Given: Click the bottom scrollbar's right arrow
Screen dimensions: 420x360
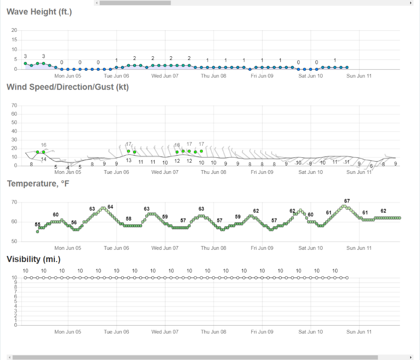Looking at the screenshot, I should 411,357.
